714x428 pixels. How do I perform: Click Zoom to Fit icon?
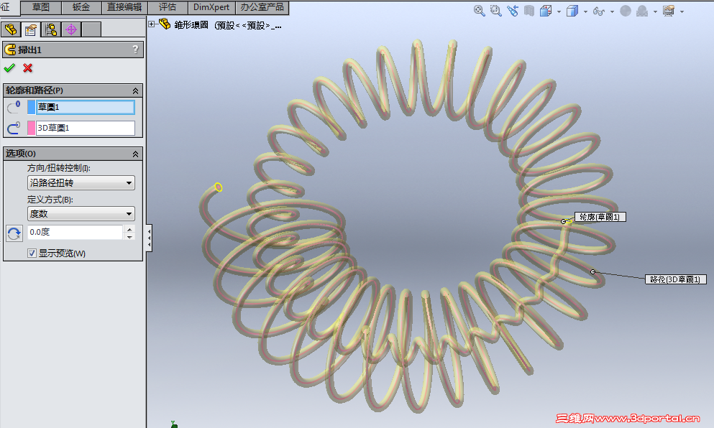coord(479,11)
